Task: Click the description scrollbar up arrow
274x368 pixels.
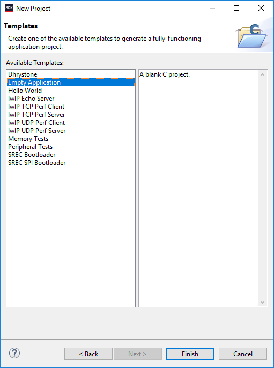Action: [263, 75]
